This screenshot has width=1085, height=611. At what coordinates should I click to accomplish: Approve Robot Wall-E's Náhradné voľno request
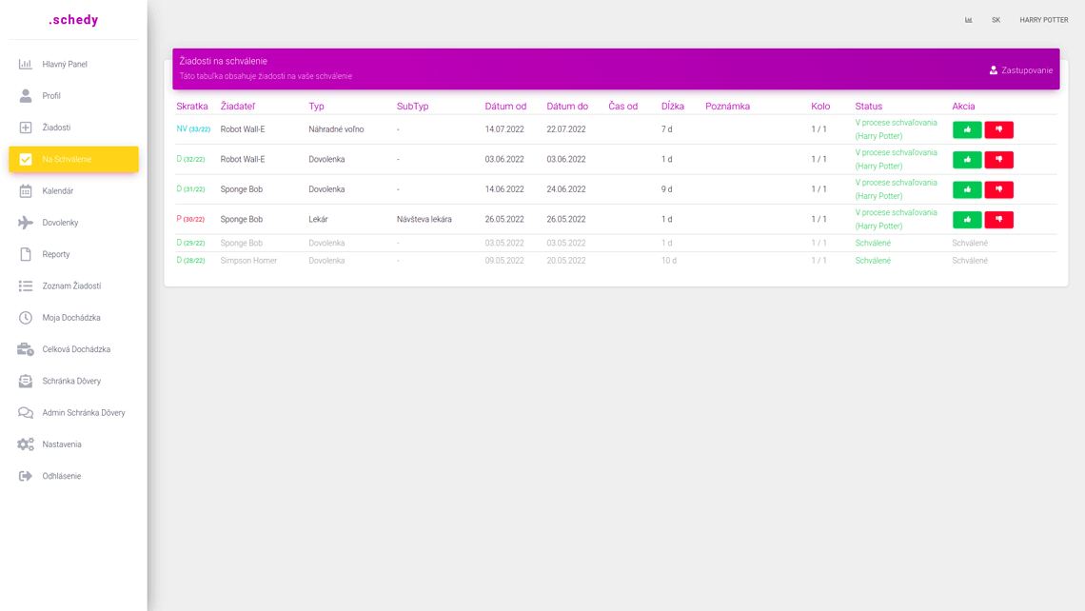click(966, 129)
